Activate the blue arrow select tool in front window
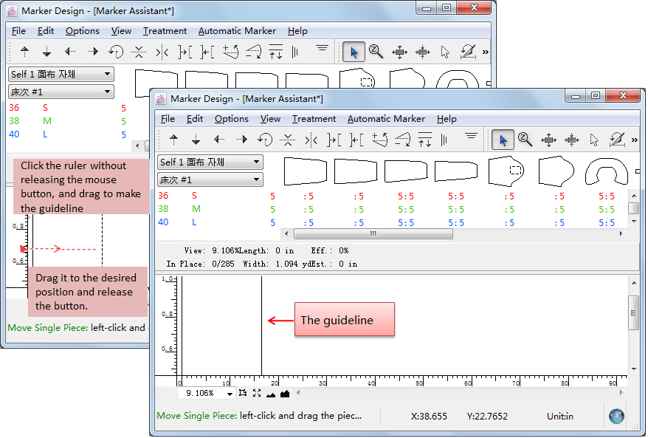Viewport: 648px width, 438px height. (x=502, y=140)
